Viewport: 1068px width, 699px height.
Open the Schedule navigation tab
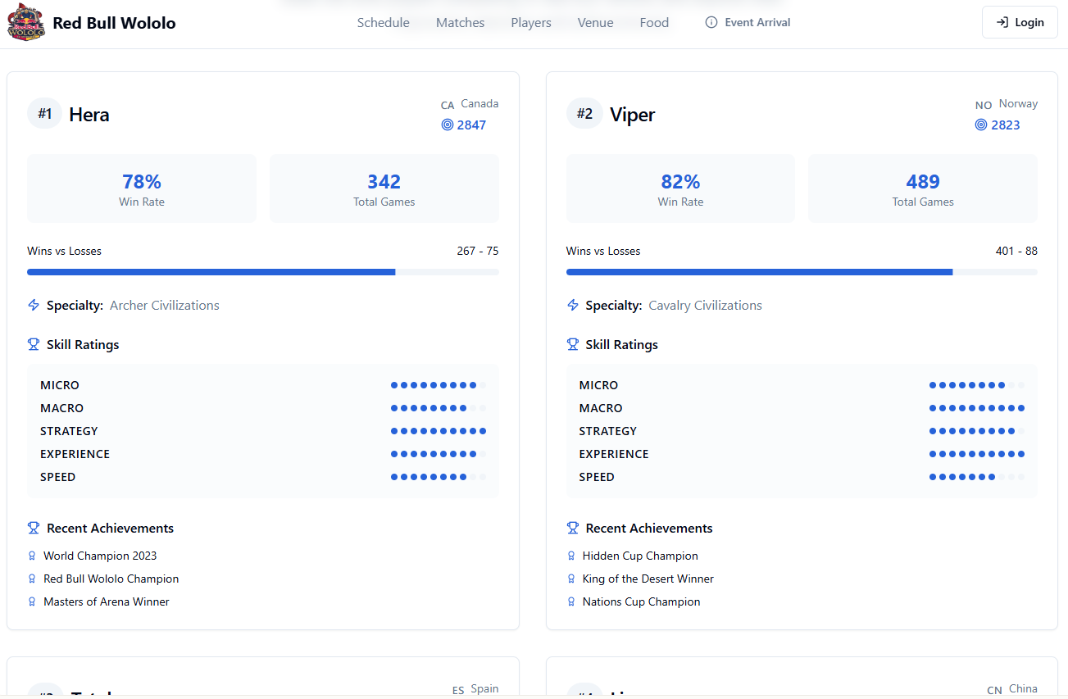click(x=383, y=23)
